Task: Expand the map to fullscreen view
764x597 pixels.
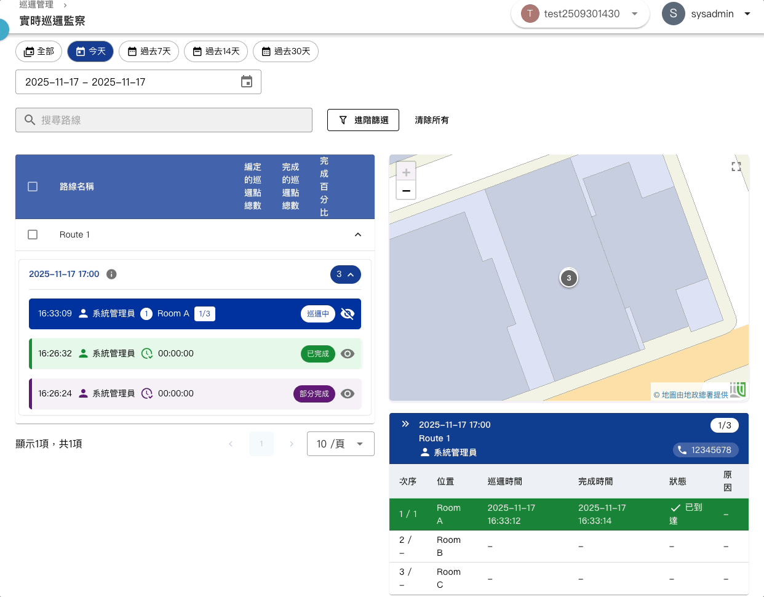Action: pyautogui.click(x=736, y=166)
